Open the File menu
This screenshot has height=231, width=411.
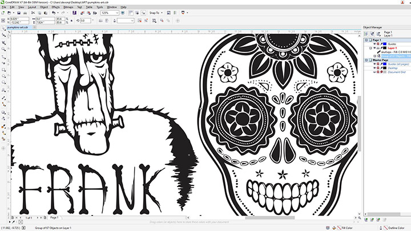tap(4, 7)
